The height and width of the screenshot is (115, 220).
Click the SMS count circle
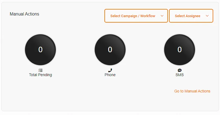tap(180, 50)
